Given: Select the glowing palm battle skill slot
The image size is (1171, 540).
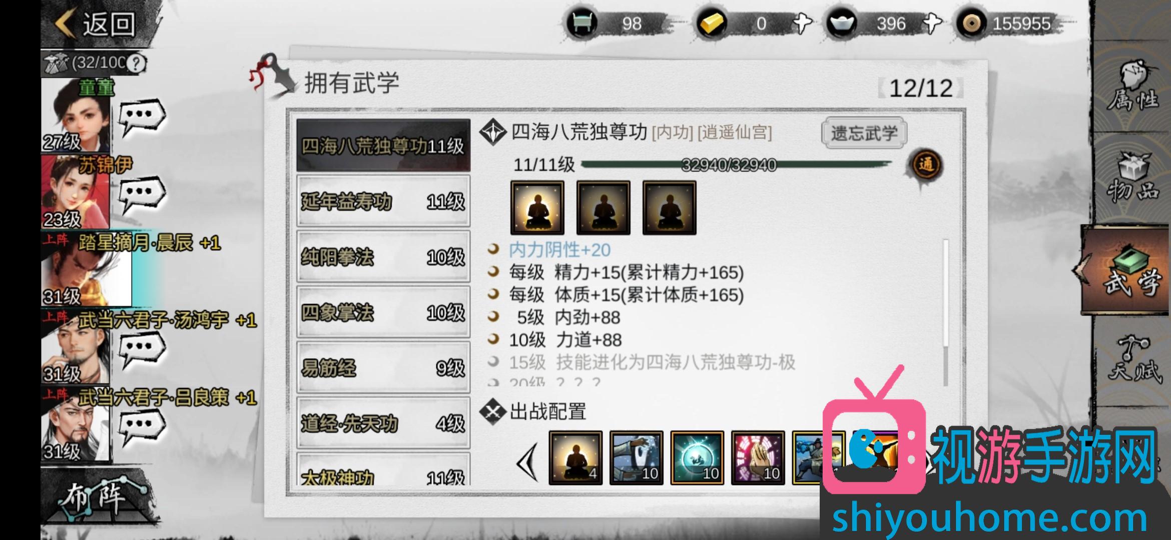Looking at the screenshot, I should coord(758,458).
